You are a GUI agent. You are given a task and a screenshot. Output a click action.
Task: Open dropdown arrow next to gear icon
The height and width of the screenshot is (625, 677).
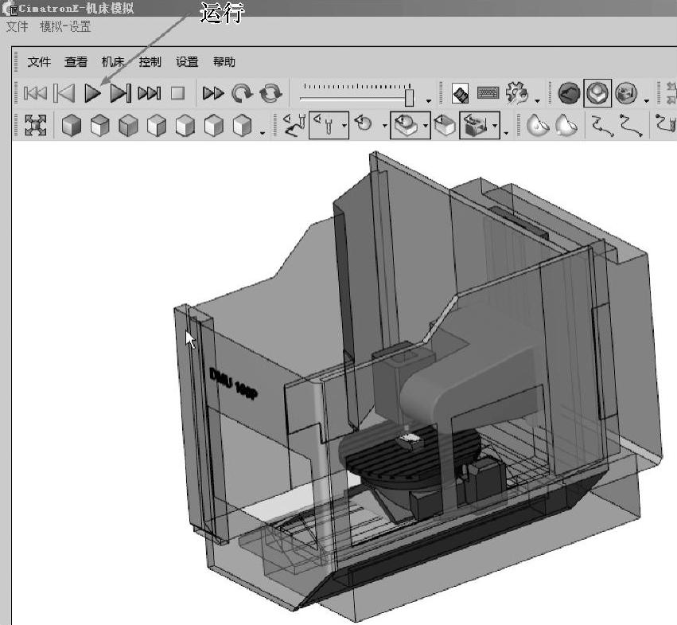(x=537, y=101)
